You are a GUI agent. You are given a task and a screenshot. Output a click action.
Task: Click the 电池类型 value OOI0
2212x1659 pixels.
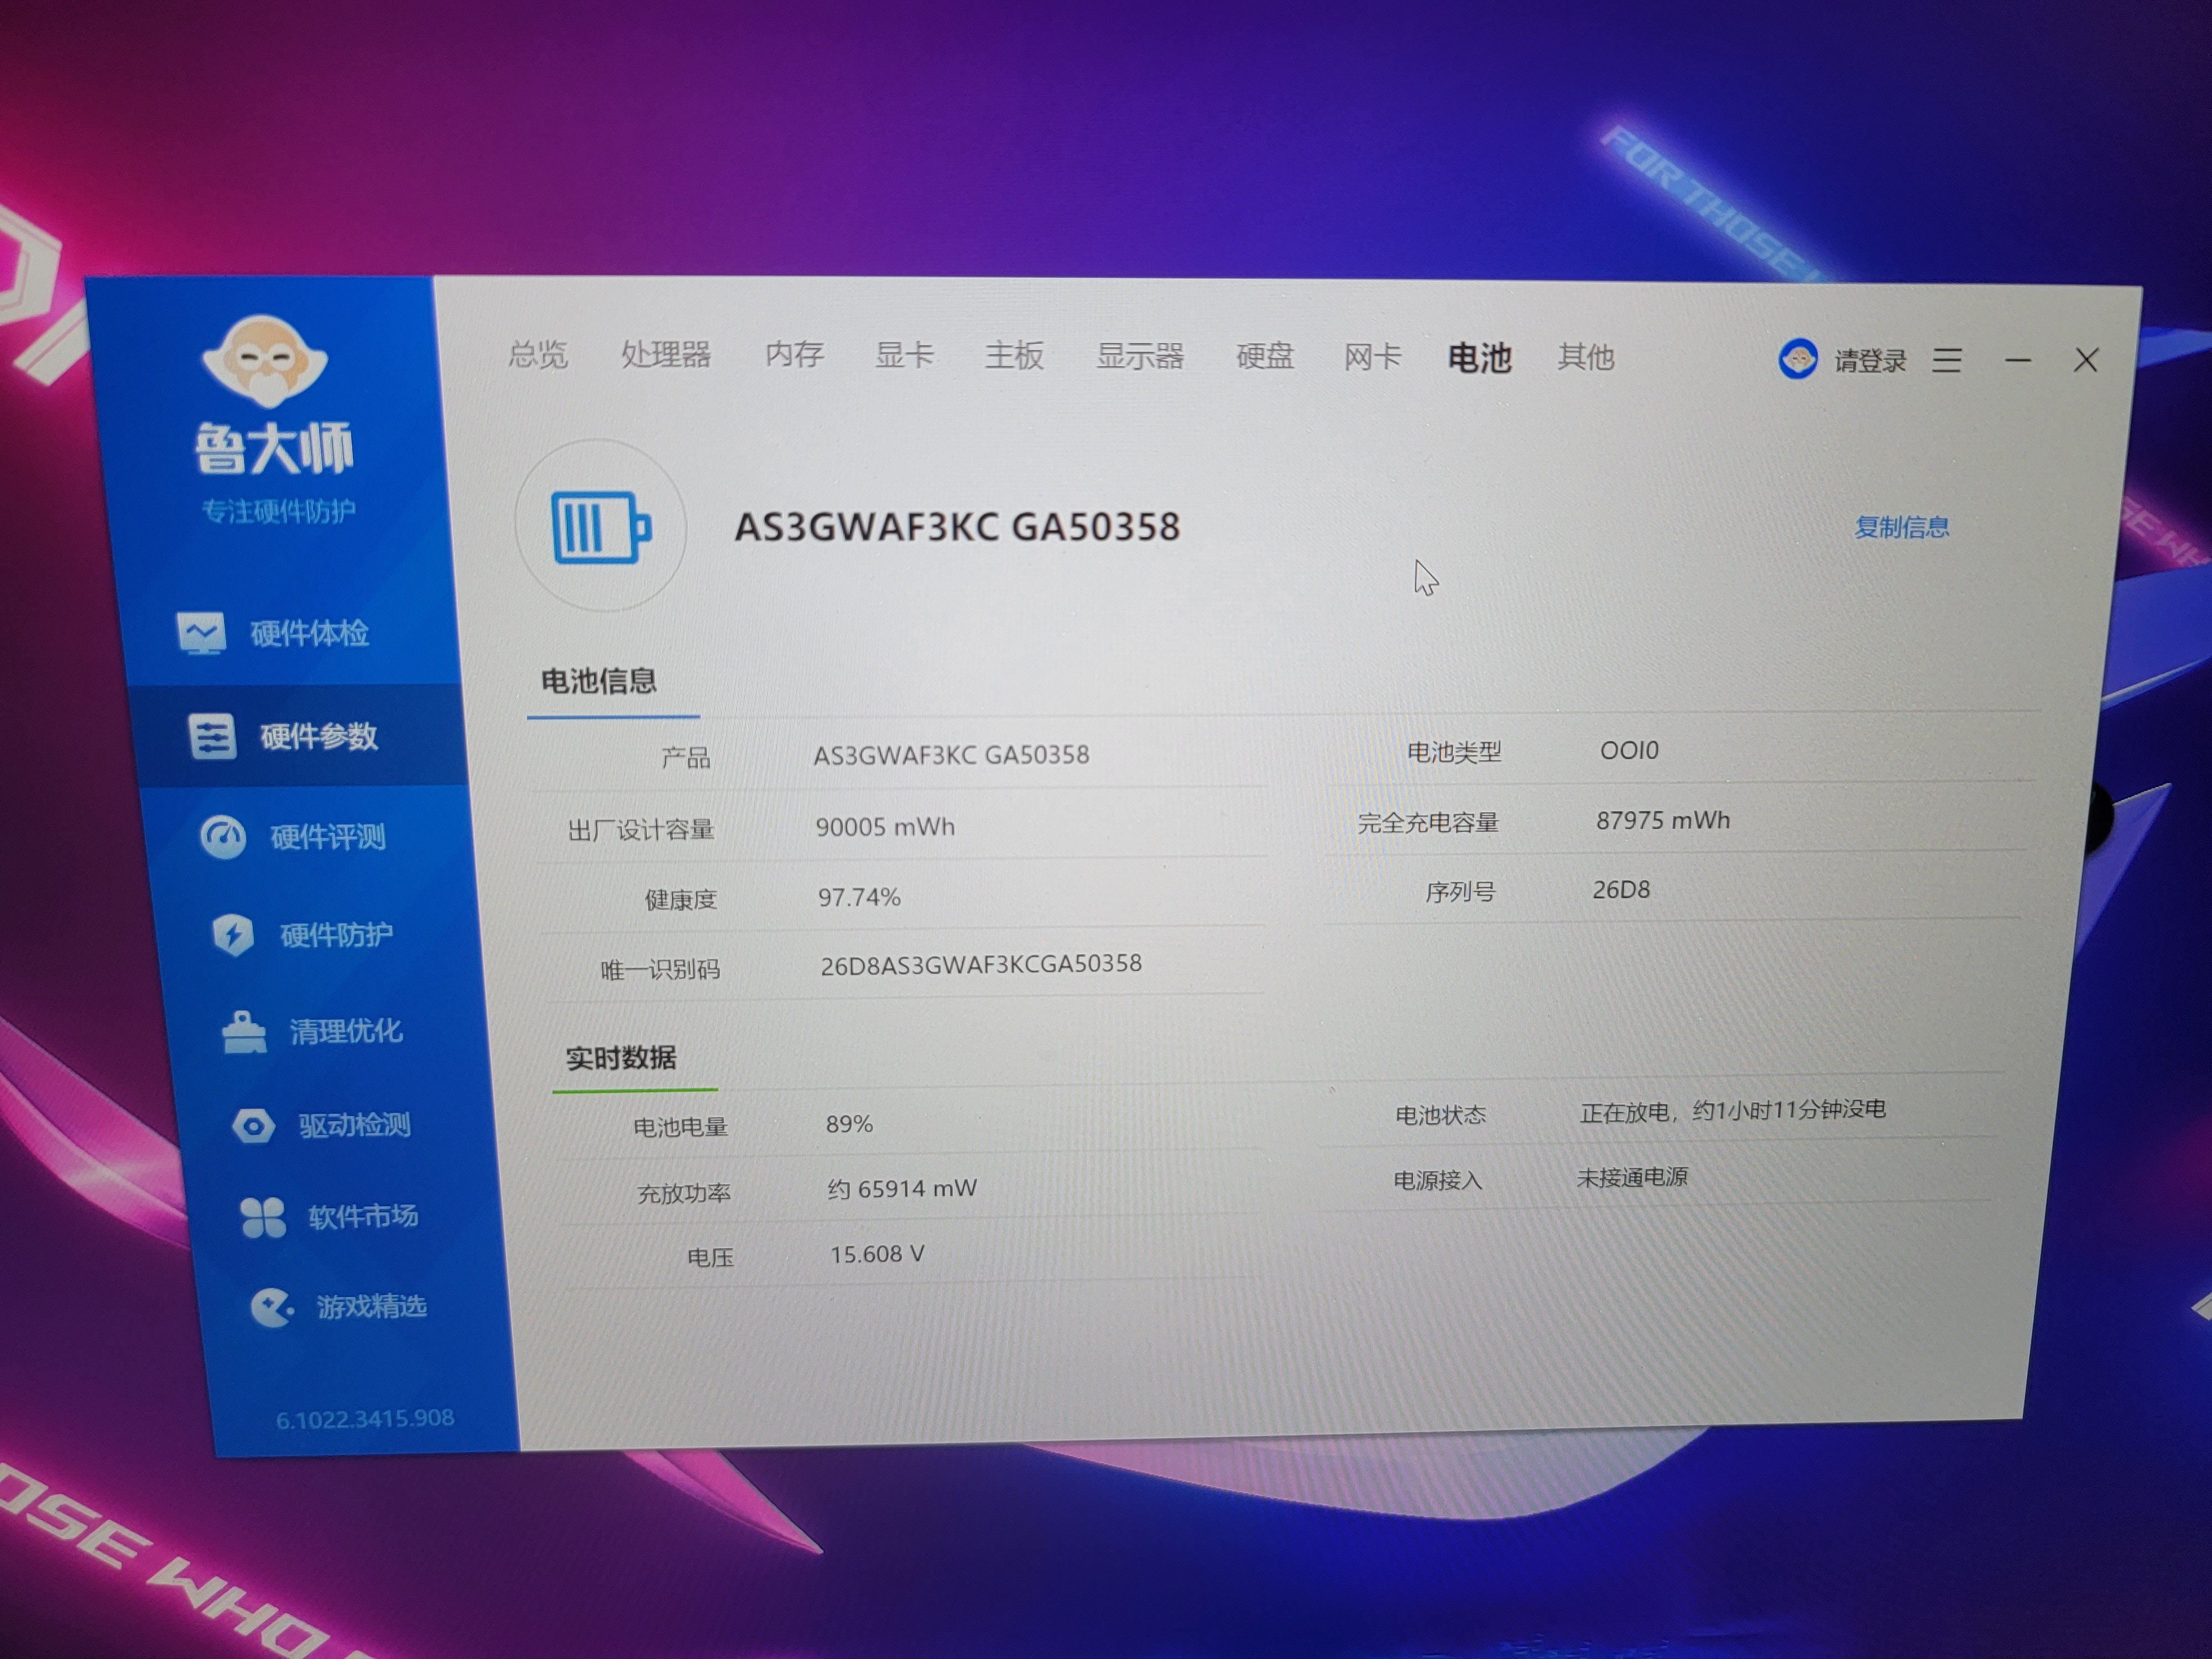(x=1629, y=750)
